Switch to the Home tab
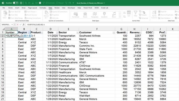Screen dimensions: 179x101 (x=10, y=8)
